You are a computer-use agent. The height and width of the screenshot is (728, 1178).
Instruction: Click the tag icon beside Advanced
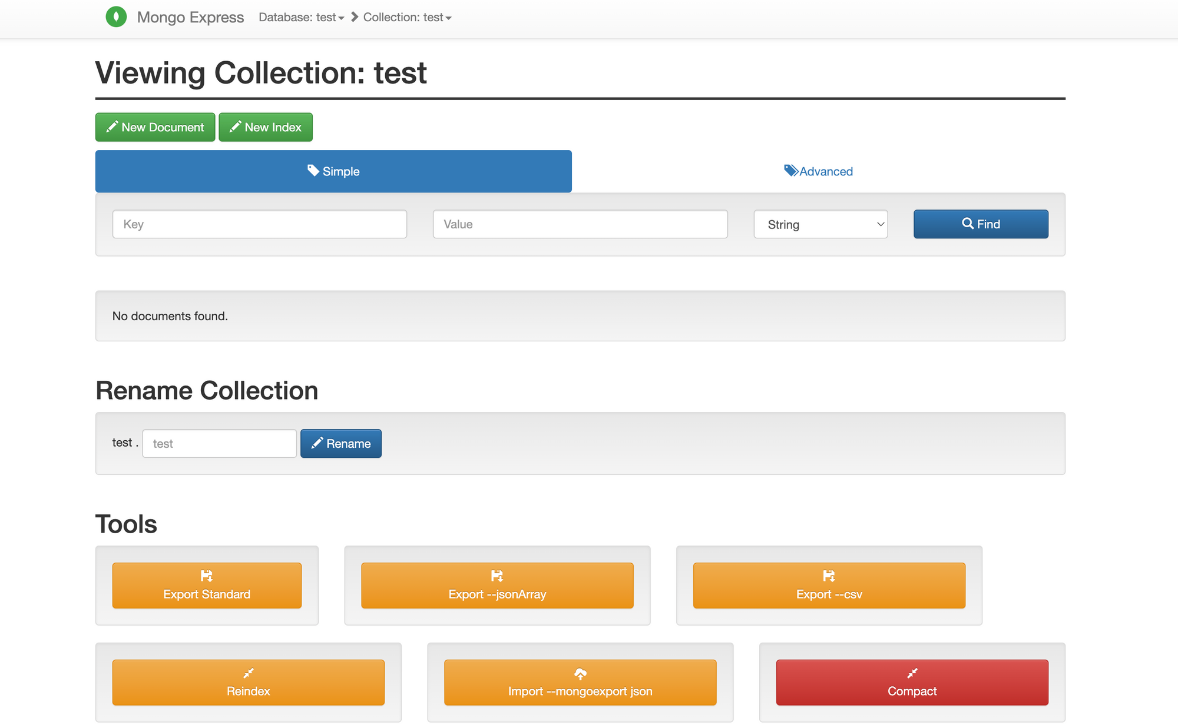click(790, 171)
